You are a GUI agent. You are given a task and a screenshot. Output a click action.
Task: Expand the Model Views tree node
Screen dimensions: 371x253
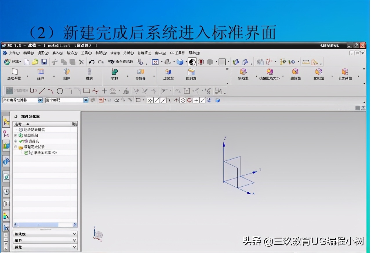tap(16, 135)
